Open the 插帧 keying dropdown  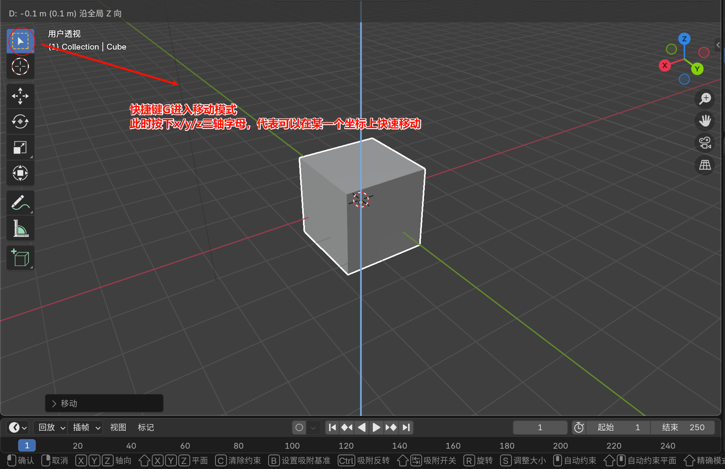pos(86,428)
